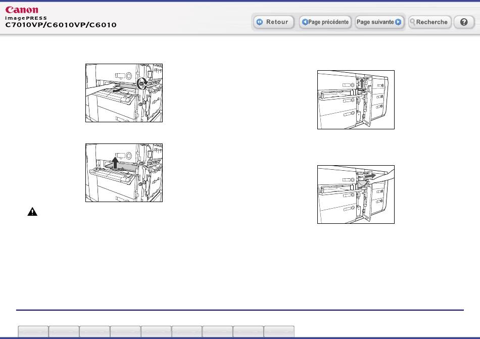Open illustration with rotating knob and hand
This screenshot has height=339, width=480.
(124, 93)
